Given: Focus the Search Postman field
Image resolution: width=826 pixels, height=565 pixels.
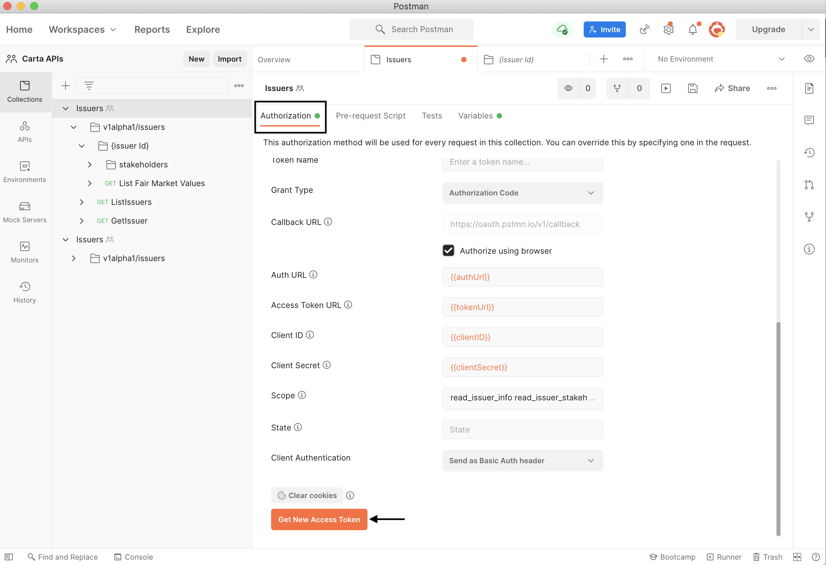Looking at the screenshot, I should pos(411,29).
